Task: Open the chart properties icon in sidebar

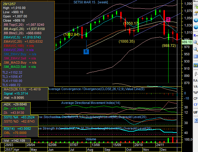Action: point(196,13)
